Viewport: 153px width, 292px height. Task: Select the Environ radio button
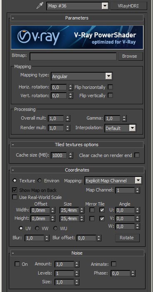(x=39, y=180)
